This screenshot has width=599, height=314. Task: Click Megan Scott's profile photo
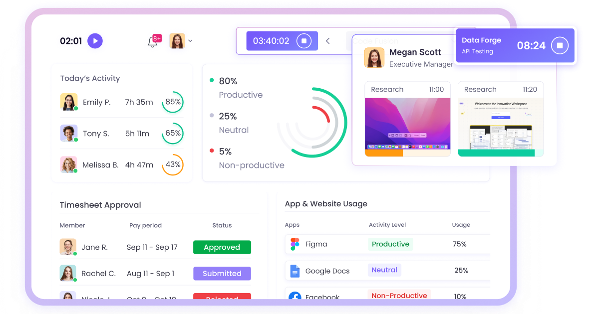[374, 57]
